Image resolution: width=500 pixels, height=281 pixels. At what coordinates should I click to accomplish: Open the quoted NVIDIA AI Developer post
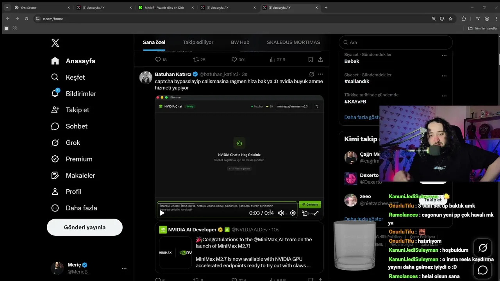[x=239, y=247]
